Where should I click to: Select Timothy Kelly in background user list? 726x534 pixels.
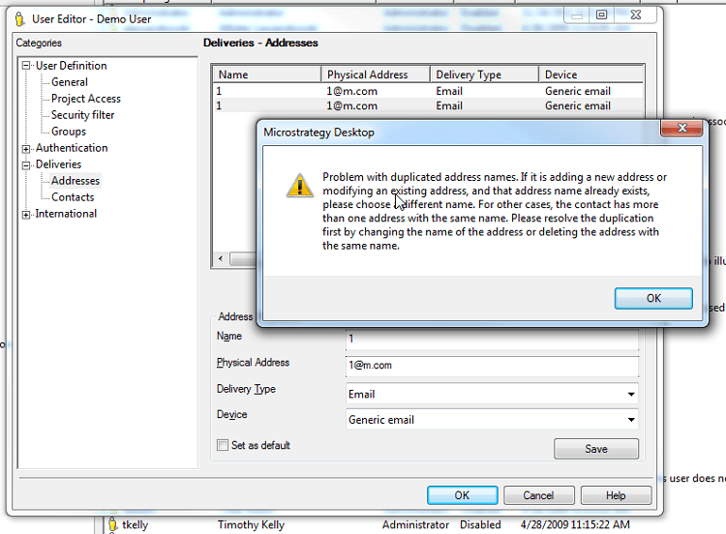tap(251, 524)
